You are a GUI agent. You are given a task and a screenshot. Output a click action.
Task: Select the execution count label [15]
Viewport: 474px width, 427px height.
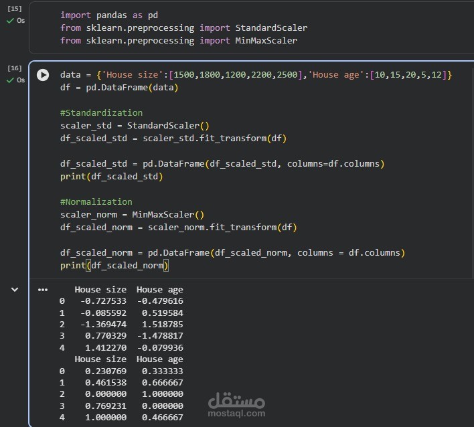point(15,9)
